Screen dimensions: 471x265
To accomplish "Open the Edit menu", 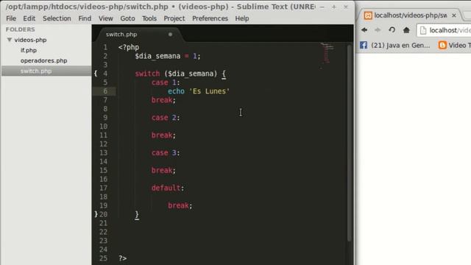I will pyautogui.click(x=29, y=18).
